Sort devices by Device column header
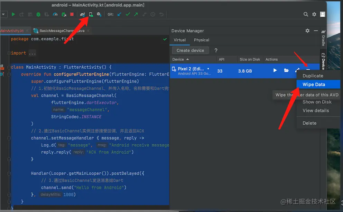 (180, 59)
